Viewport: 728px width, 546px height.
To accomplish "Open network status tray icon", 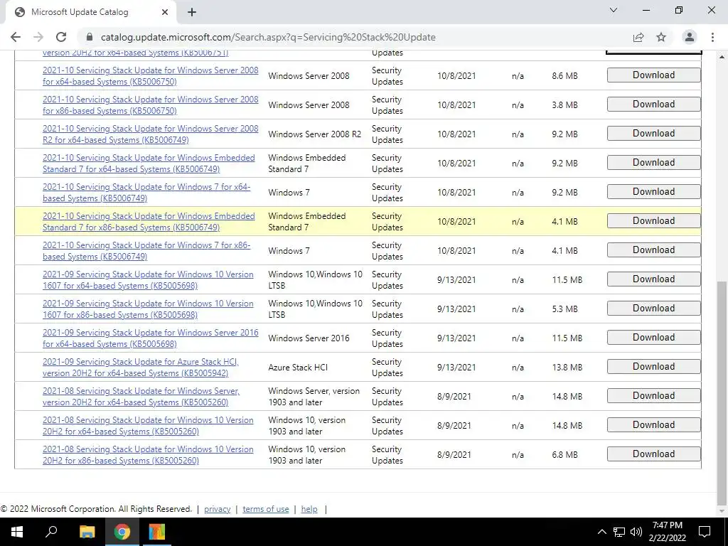I will click(619, 532).
